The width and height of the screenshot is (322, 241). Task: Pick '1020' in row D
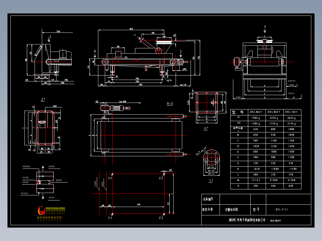click(x=256, y=146)
